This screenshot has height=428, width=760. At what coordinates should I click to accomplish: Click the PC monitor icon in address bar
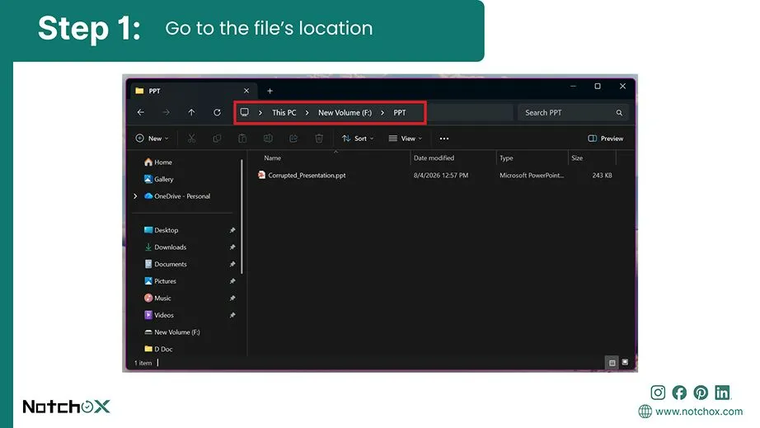point(245,112)
